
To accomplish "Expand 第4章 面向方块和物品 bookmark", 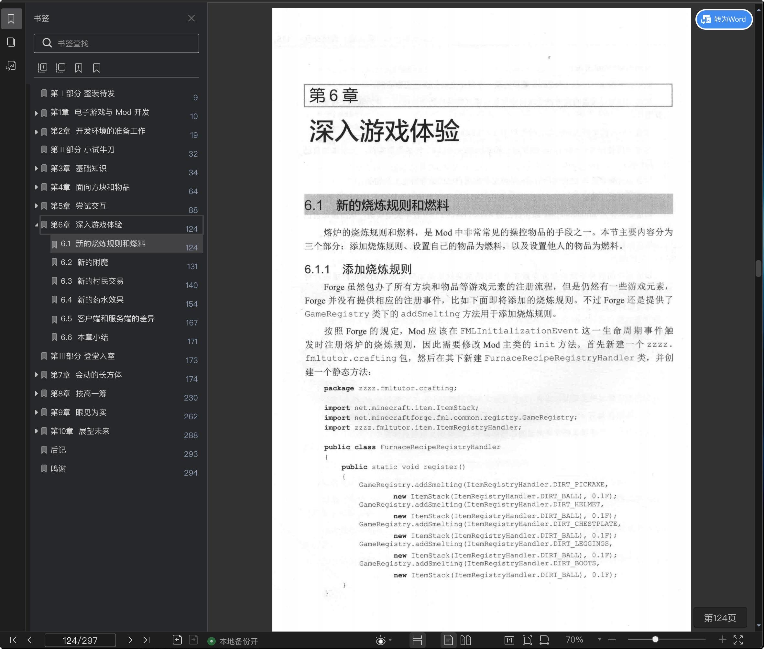I will pos(37,187).
